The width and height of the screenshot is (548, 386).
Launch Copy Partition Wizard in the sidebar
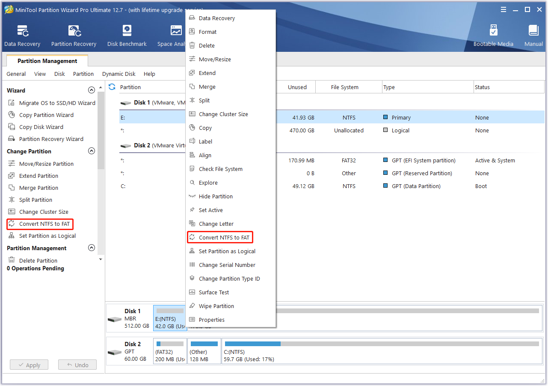coord(41,115)
